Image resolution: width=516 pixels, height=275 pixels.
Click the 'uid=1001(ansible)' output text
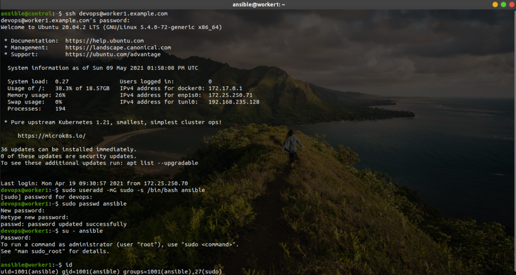click(x=29, y=271)
